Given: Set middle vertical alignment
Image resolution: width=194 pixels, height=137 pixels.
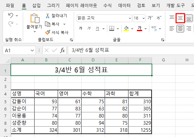Looking at the screenshot, I should click(x=180, y=18).
